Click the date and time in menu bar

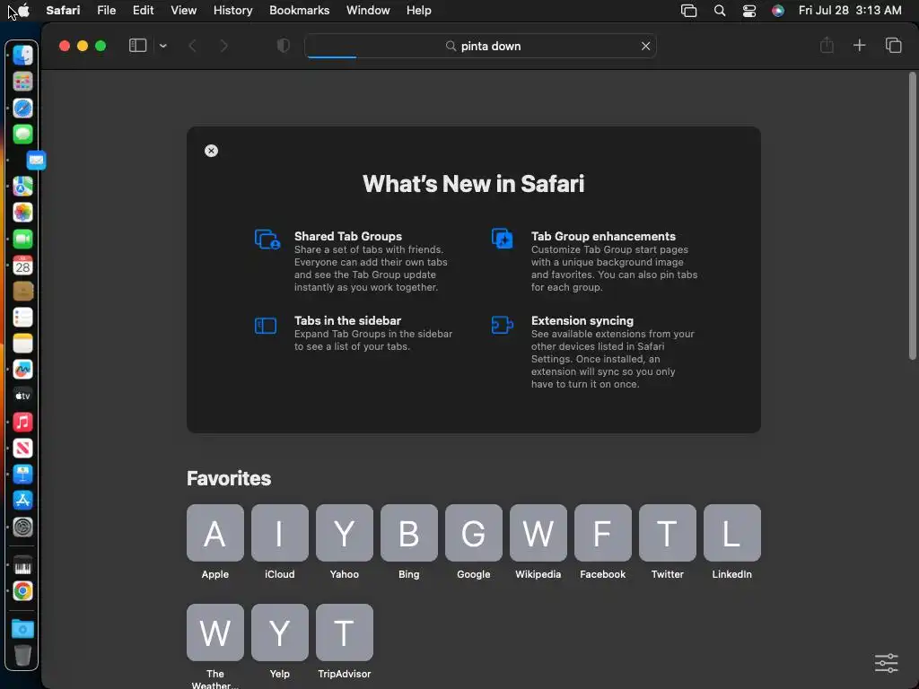[850, 11]
